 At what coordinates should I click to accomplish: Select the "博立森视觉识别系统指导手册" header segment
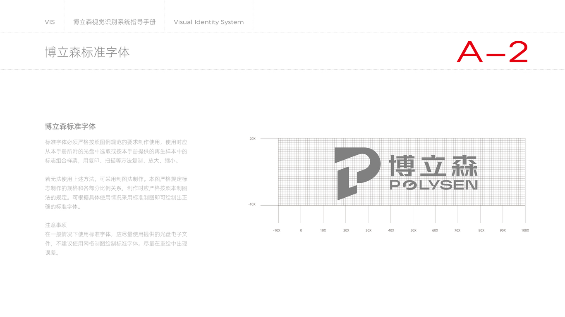pyautogui.click(x=115, y=22)
